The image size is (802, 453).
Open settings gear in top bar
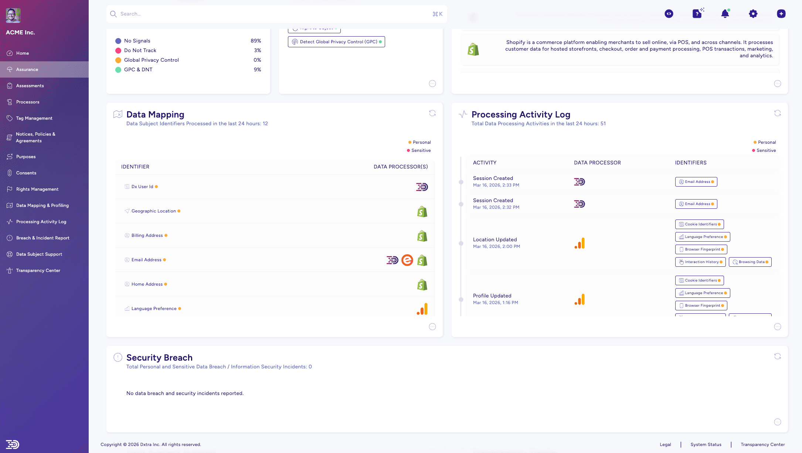click(753, 14)
